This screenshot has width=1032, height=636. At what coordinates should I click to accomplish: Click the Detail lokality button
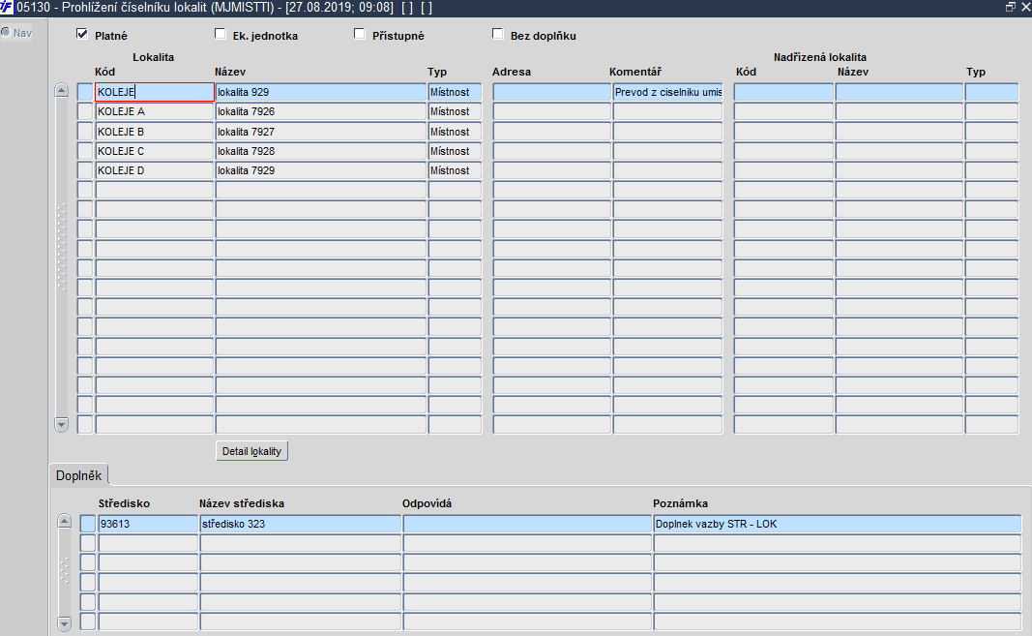(252, 451)
